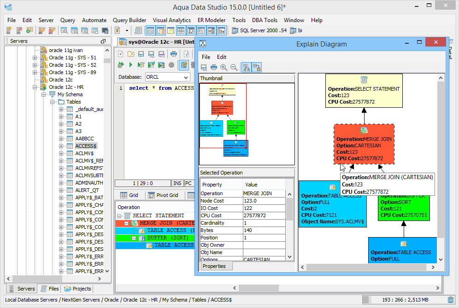Toggle hierarchical tree layout in Explain Diagram
This screenshot has height=308, width=459.
(x=247, y=68)
